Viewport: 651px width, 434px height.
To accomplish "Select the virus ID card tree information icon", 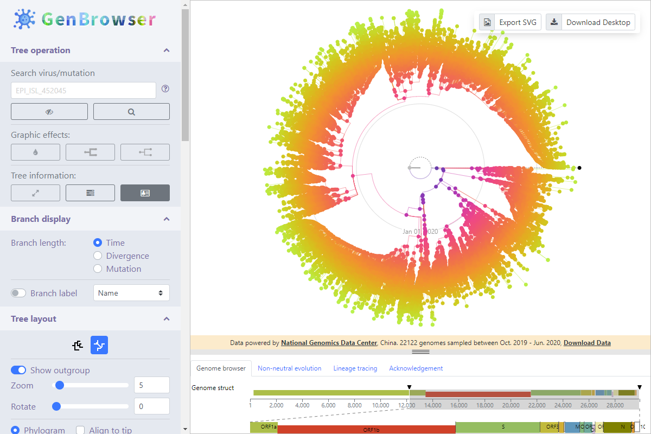I will (145, 193).
